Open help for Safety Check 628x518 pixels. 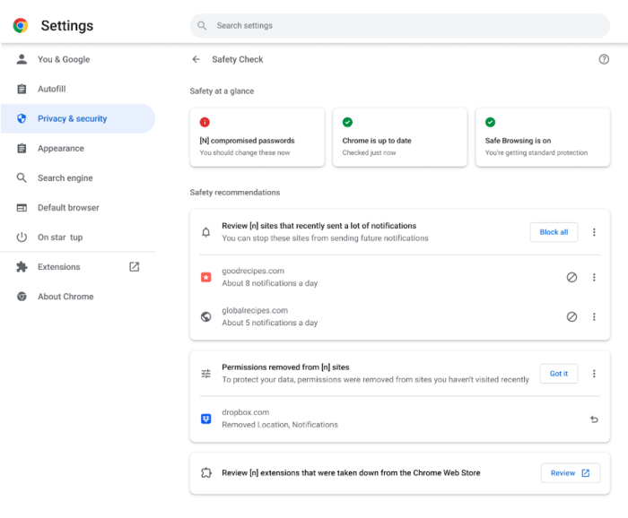point(604,59)
